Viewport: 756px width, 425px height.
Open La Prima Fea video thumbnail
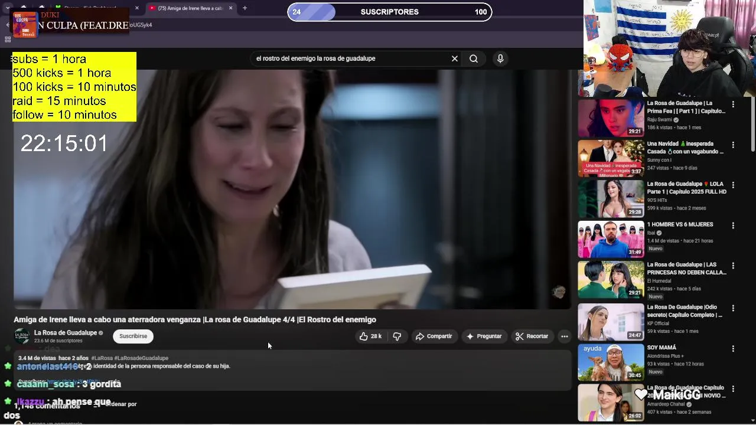click(611, 118)
